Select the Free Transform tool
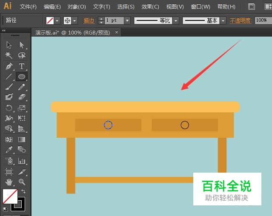This screenshot has width=272, height=216. 22,118
